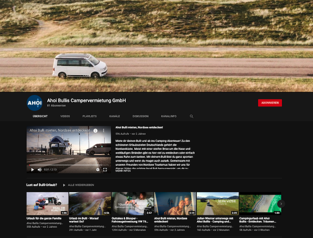Click title Campingurlaub mit Ahoi Bullis
The image size is (313, 238).
pyautogui.click(x=258, y=220)
